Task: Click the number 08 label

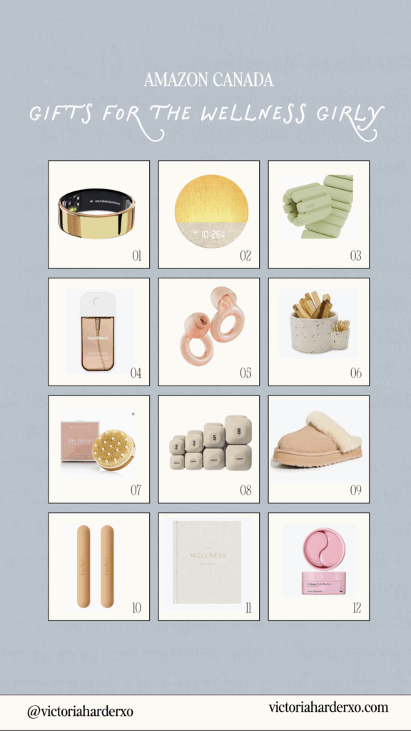Action: coord(245,490)
